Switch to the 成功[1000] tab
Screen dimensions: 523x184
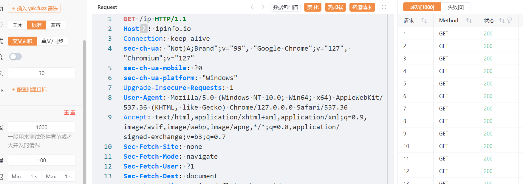pyautogui.click(x=422, y=7)
